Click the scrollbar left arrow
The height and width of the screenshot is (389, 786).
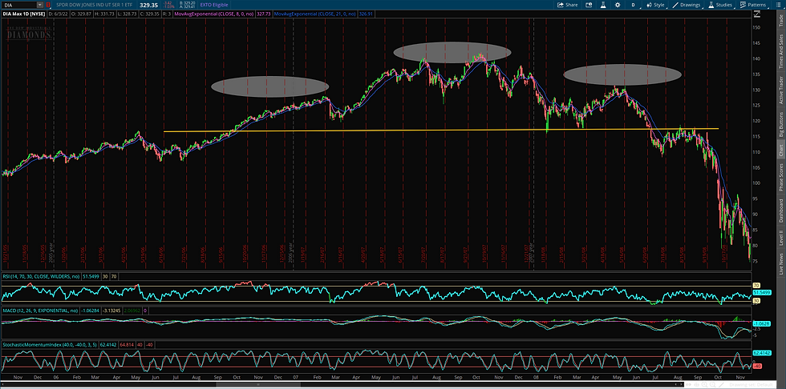(x=675, y=384)
